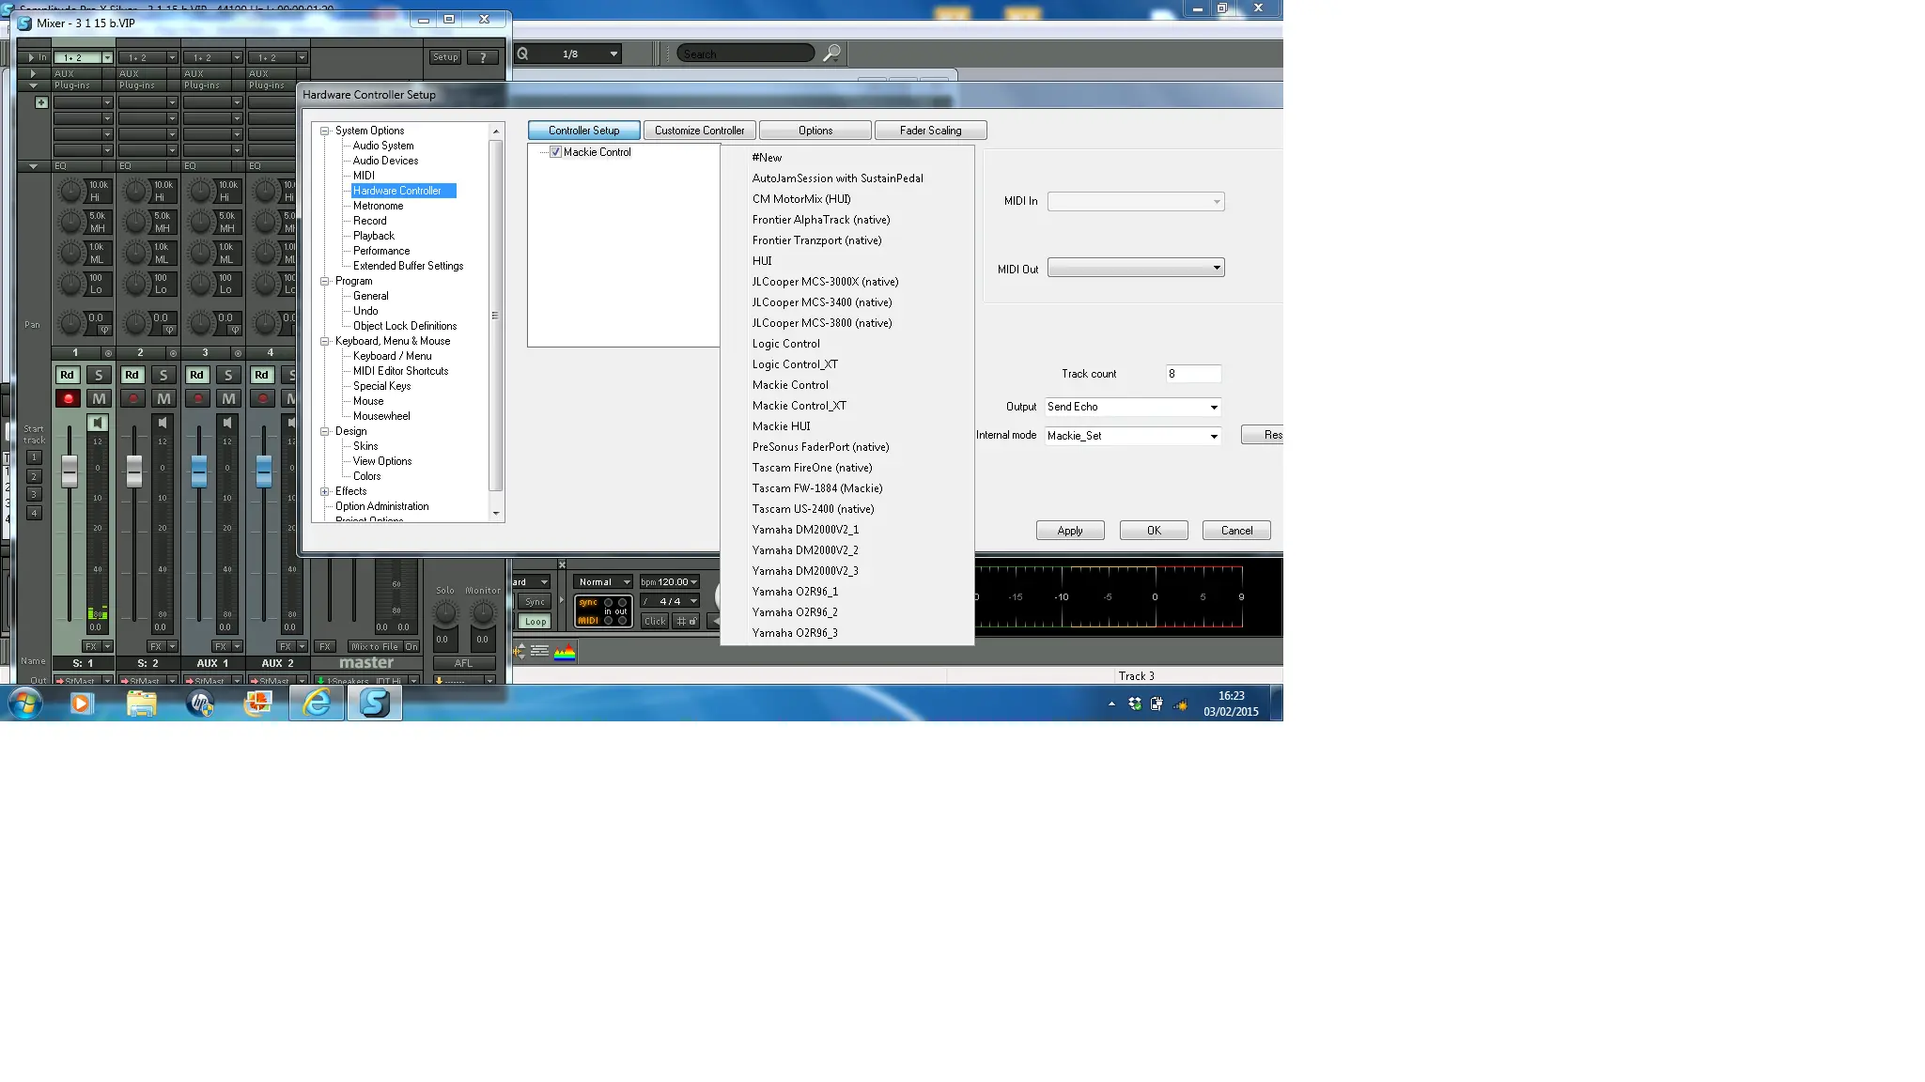Click channel 2 link circle icon
The height and width of the screenshot is (1082, 1925).
(173, 353)
